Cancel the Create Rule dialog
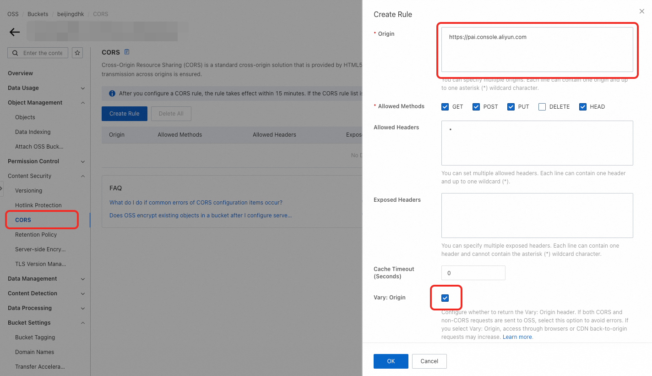 pyautogui.click(x=429, y=361)
